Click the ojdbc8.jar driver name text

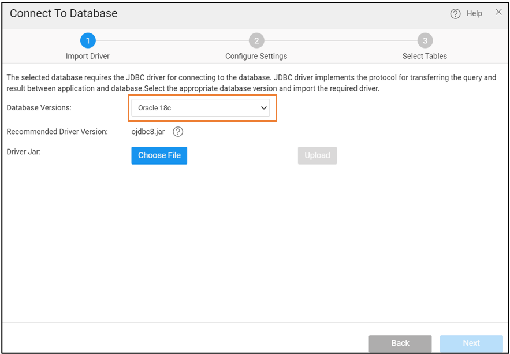pos(148,132)
